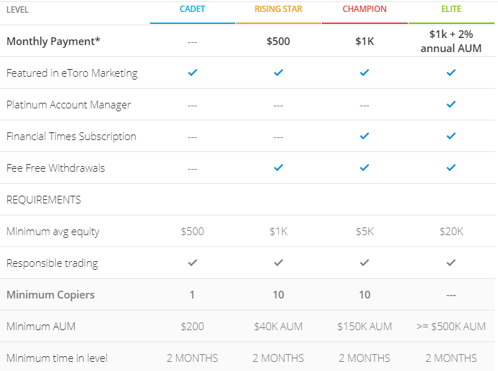Click Champion checkmark for Financial Times Subscription

click(364, 136)
